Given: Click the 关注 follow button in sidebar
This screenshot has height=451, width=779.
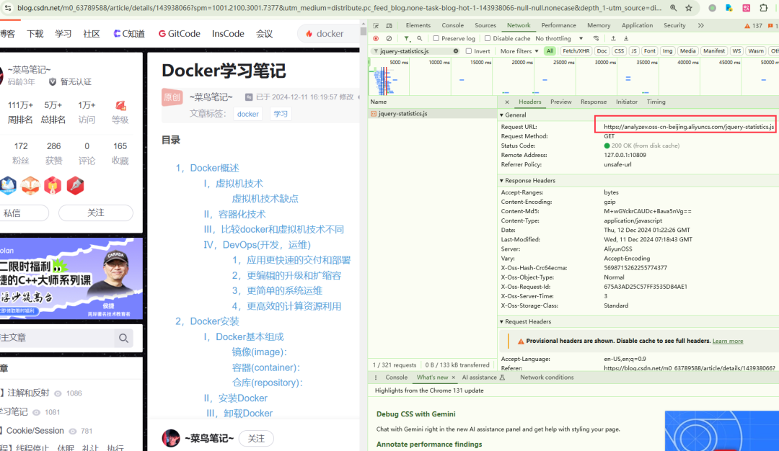Looking at the screenshot, I should coord(95,213).
